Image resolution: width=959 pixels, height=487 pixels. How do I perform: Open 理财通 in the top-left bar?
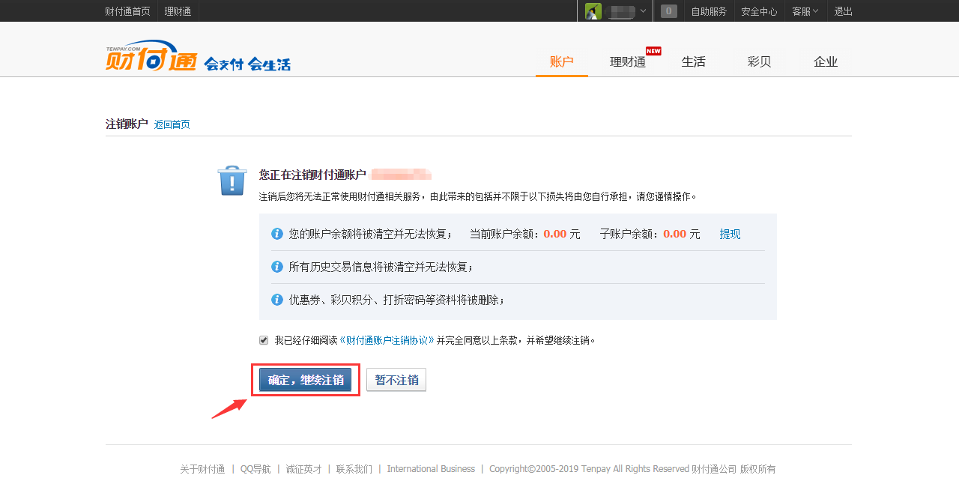click(178, 11)
